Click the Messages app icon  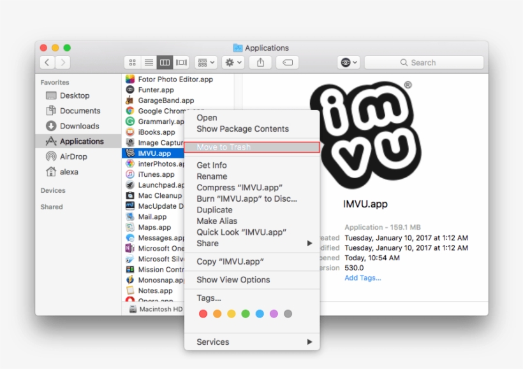[130, 238]
